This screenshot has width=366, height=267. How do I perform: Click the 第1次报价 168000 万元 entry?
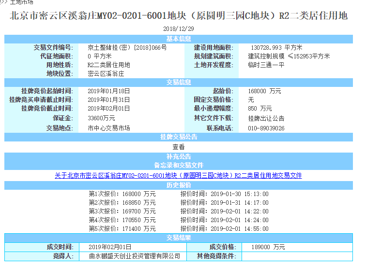pos(122,194)
